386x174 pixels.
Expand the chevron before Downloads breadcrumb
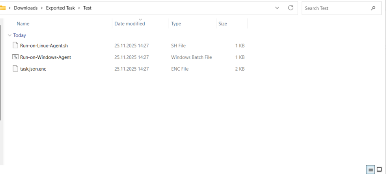point(9,8)
